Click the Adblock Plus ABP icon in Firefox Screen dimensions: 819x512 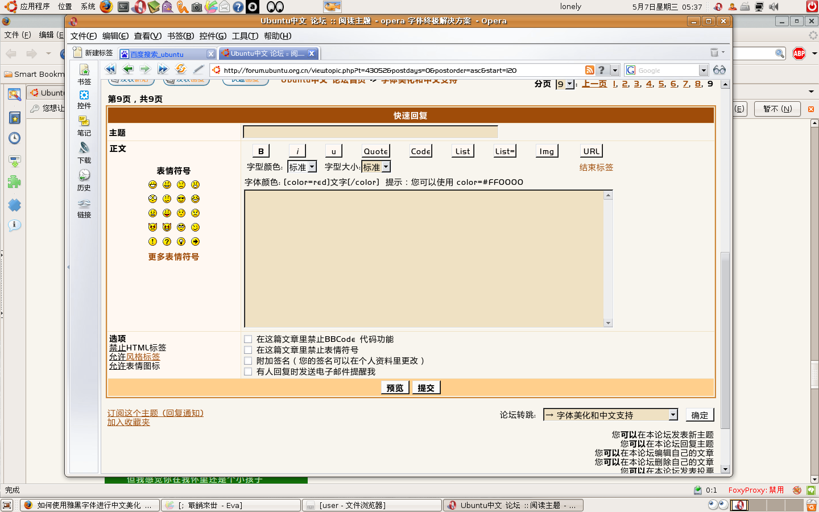click(799, 53)
